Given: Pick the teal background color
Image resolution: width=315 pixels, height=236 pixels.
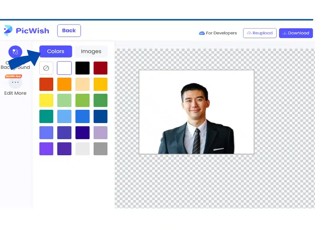Looking at the screenshot, I should tap(46, 116).
